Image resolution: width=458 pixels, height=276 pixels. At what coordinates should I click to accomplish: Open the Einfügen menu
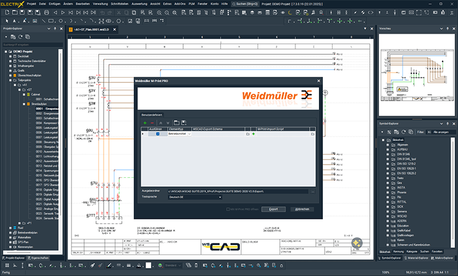pyautogui.click(x=54, y=4)
